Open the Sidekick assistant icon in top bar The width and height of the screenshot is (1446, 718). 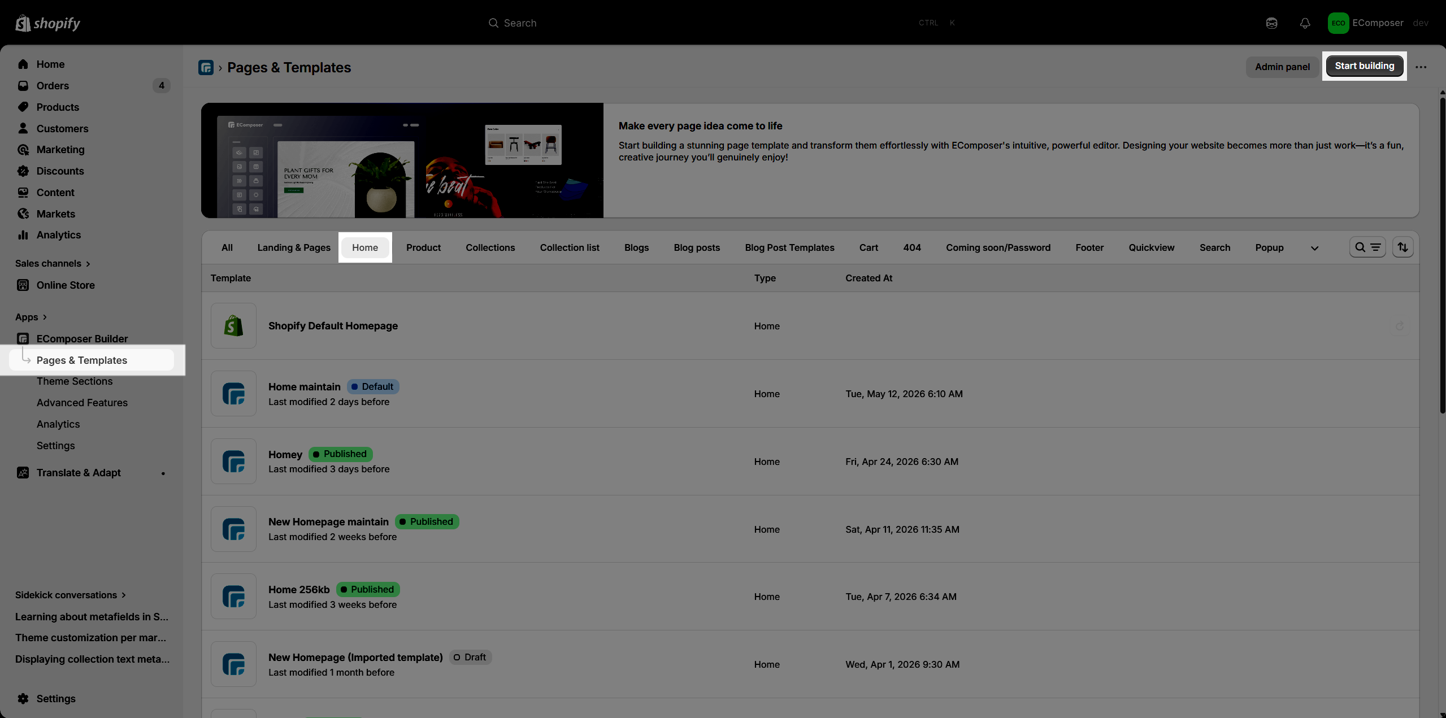click(x=1271, y=23)
